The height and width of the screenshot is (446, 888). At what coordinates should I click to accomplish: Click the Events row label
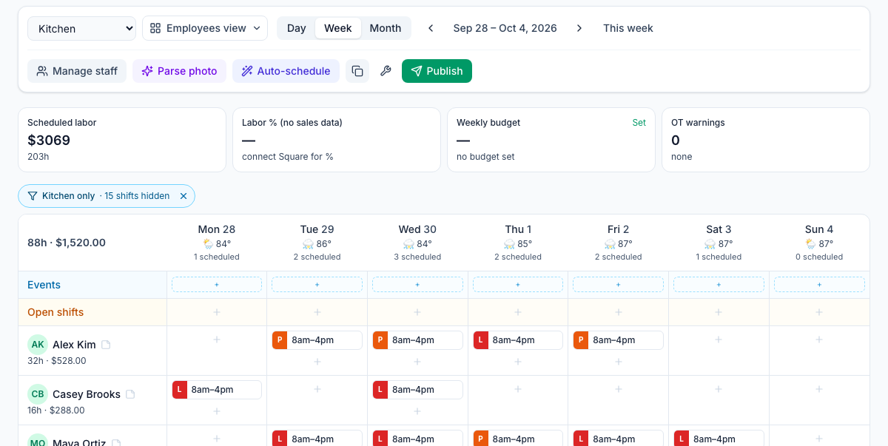pos(44,285)
